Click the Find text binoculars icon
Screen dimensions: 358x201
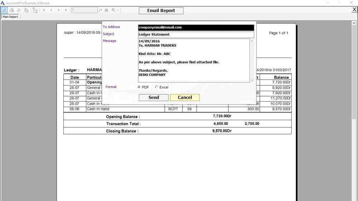click(x=106, y=10)
